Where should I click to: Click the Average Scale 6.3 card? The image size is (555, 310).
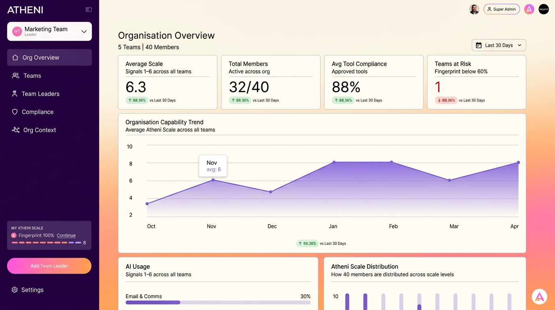[x=167, y=82]
